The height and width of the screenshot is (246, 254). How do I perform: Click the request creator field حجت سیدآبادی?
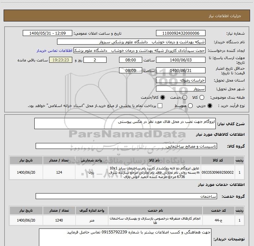tap(140, 51)
